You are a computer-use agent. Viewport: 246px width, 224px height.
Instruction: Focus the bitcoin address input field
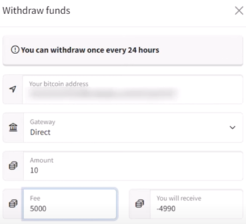click(133, 89)
